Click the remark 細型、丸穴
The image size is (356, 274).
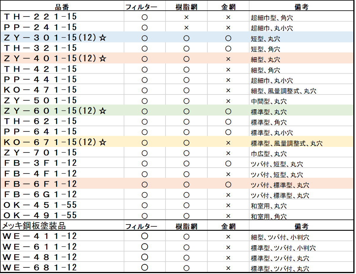265,60
